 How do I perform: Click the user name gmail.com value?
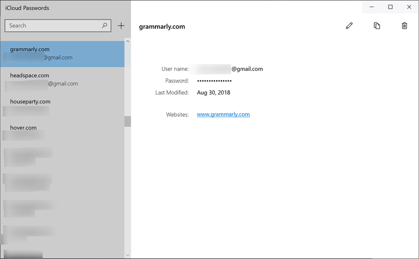pyautogui.click(x=230, y=69)
